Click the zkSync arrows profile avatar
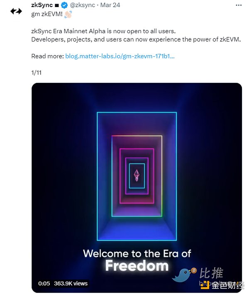249x294 pixels. [x=16, y=11]
